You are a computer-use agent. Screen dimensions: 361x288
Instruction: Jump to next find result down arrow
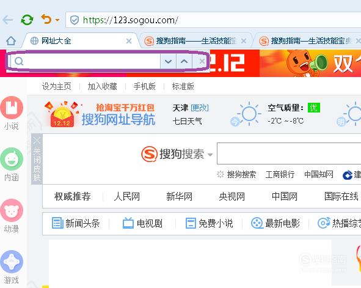(169, 62)
